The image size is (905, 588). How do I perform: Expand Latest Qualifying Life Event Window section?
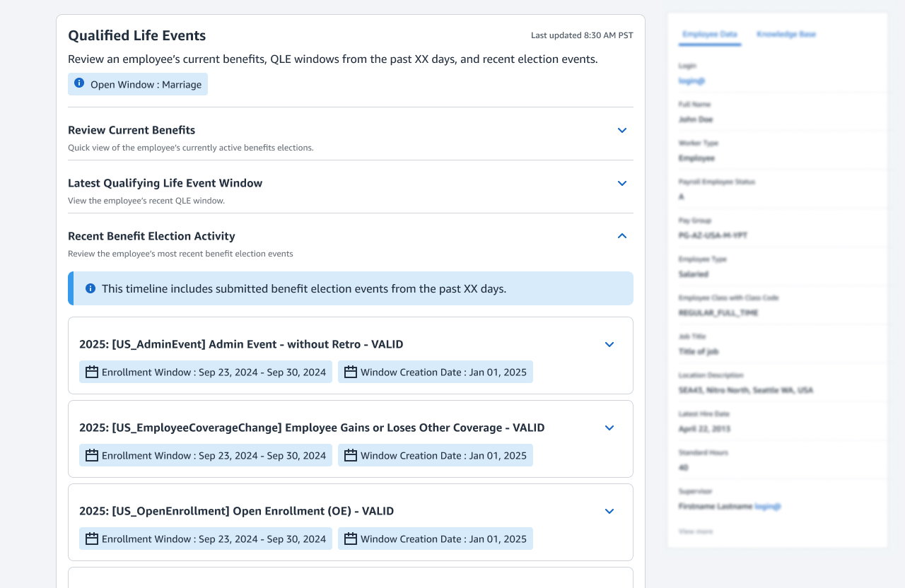[622, 183]
